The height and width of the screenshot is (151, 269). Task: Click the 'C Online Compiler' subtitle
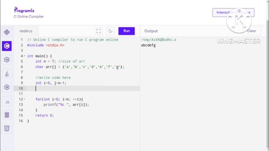pos(29,17)
